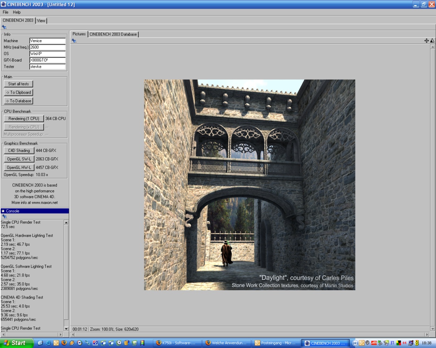Click the Windows Start button
The width and height of the screenshot is (436, 348).
[x=17, y=343]
